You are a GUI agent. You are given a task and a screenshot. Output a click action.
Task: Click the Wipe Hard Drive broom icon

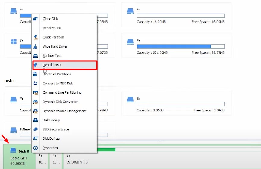point(35,46)
